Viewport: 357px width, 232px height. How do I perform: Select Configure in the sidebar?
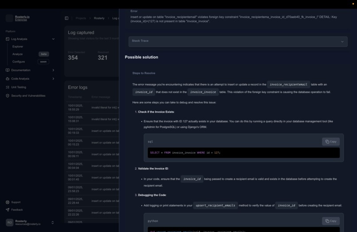19,62
